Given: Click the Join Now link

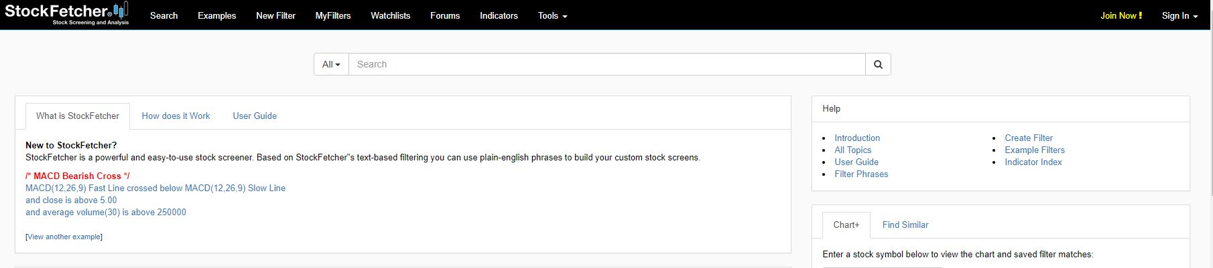Looking at the screenshot, I should (1121, 15).
